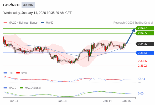Click the 'RSI' legend label
This screenshot has width=155, height=105.
pos(11,73)
